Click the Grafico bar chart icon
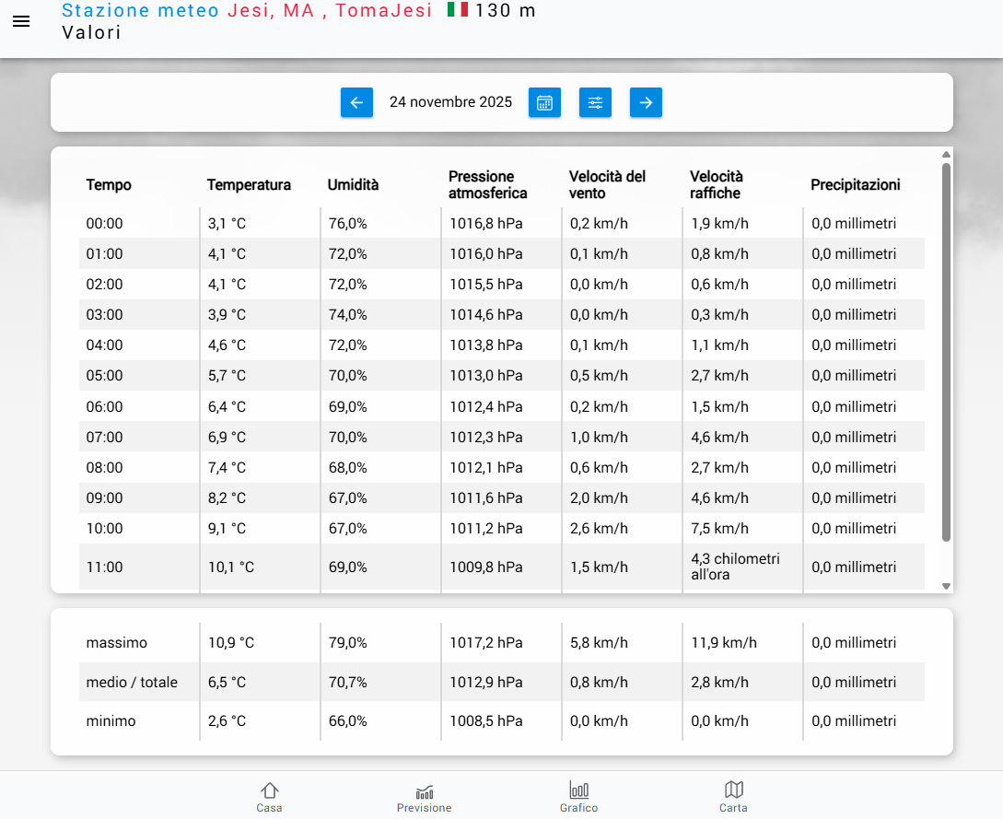Viewport: 1003px width, 819px height. (x=578, y=790)
